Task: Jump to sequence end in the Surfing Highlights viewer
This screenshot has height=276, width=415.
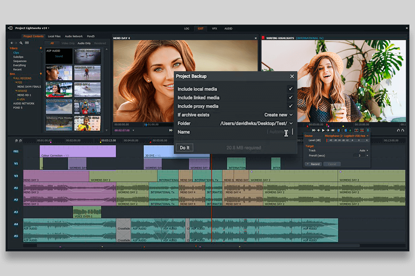Action: click(333, 130)
